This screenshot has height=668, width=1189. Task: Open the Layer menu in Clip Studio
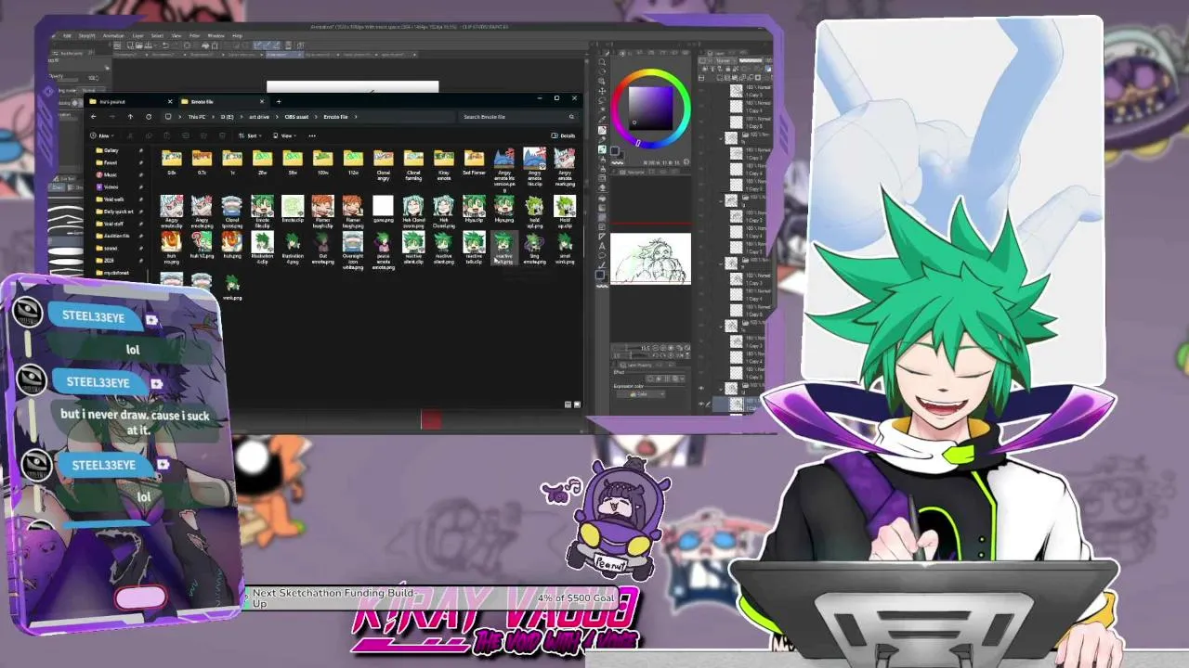pos(137,35)
